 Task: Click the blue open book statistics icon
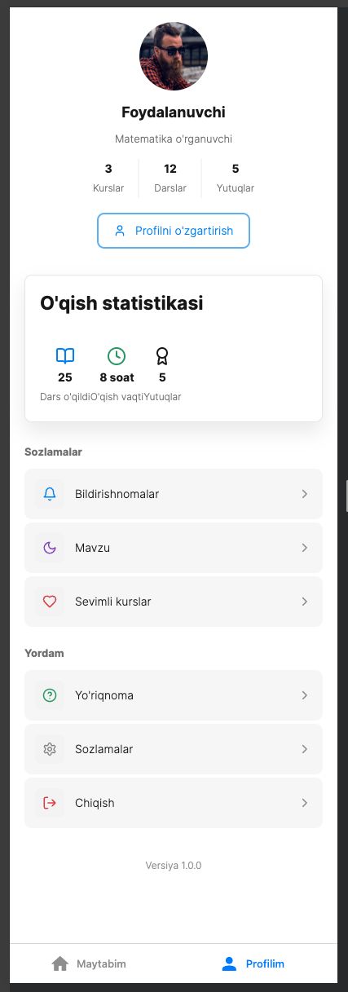click(65, 356)
